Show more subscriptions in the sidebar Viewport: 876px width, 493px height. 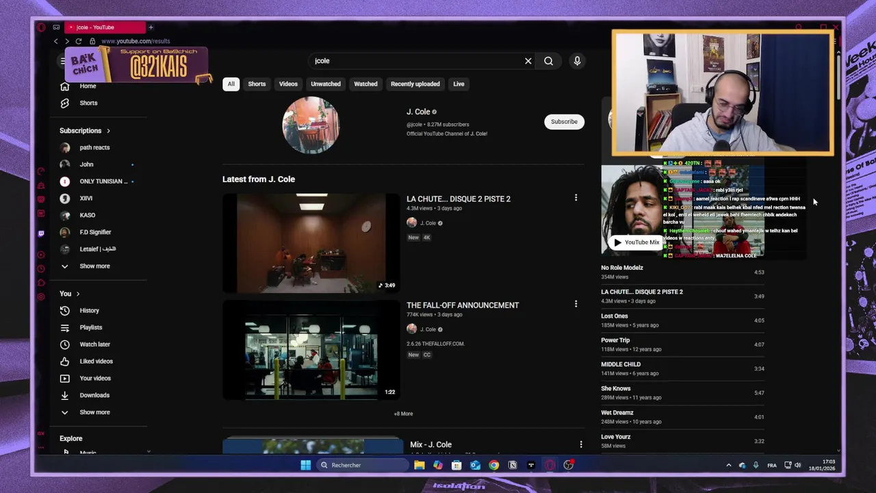click(x=94, y=266)
